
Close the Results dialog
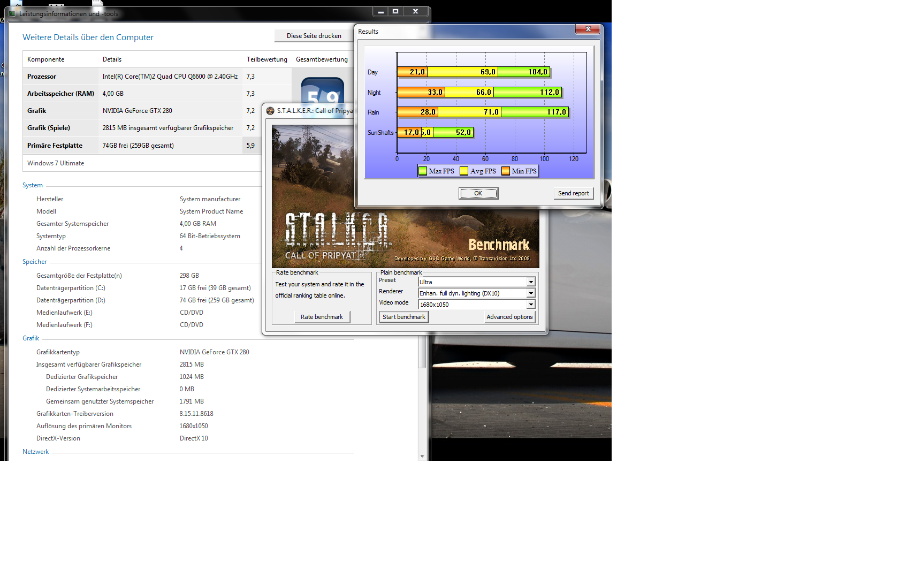[x=588, y=29]
